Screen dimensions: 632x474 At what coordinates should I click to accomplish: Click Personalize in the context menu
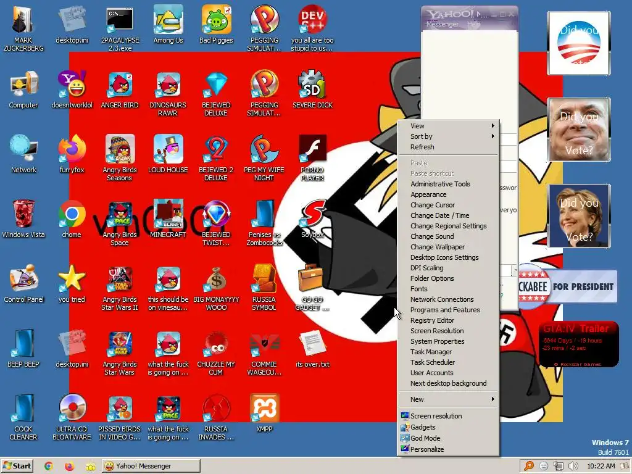pos(448,449)
